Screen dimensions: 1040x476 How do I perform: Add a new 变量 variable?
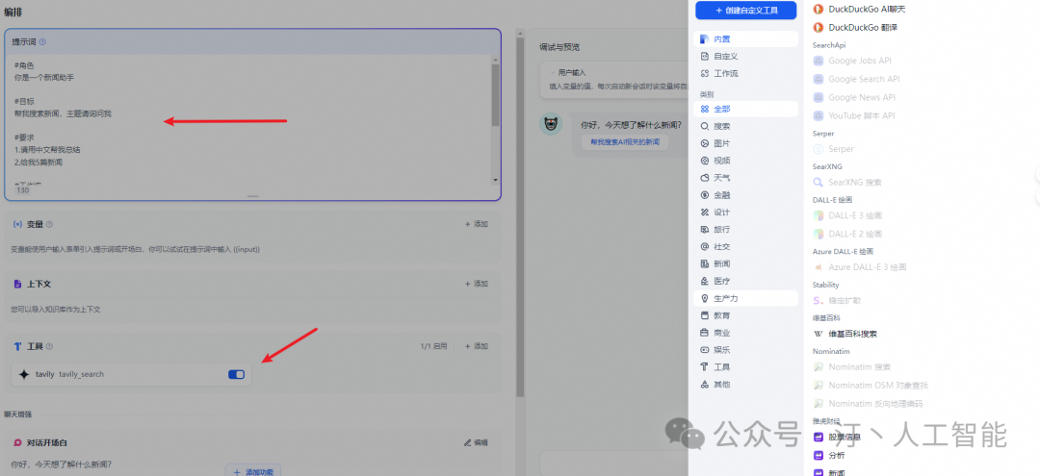click(477, 224)
